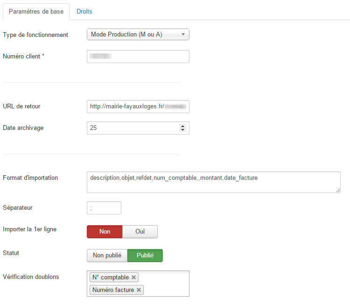Select the Paramètres de base tab
This screenshot has height=306, width=350.
point(36,12)
